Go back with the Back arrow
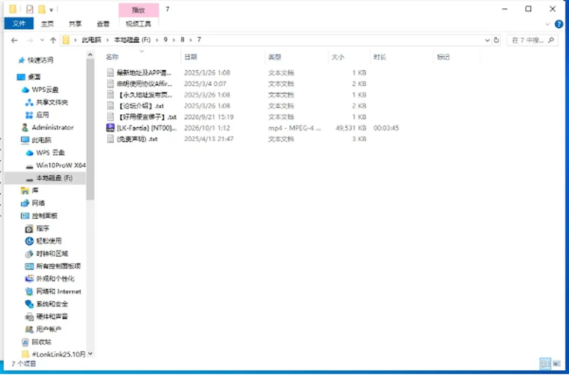 [x=14, y=40]
